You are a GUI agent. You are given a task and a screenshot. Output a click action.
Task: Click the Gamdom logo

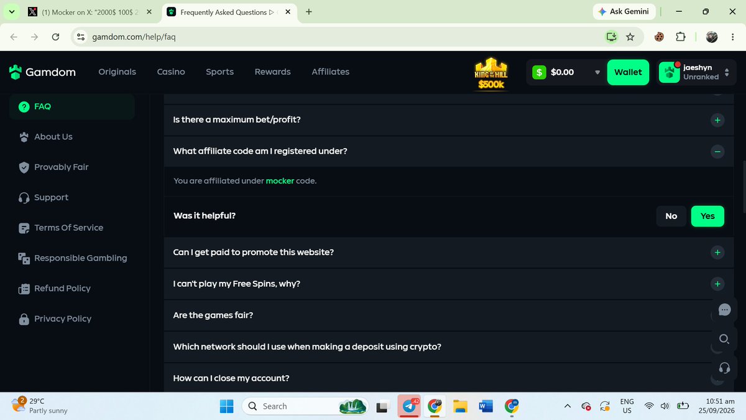pos(42,72)
